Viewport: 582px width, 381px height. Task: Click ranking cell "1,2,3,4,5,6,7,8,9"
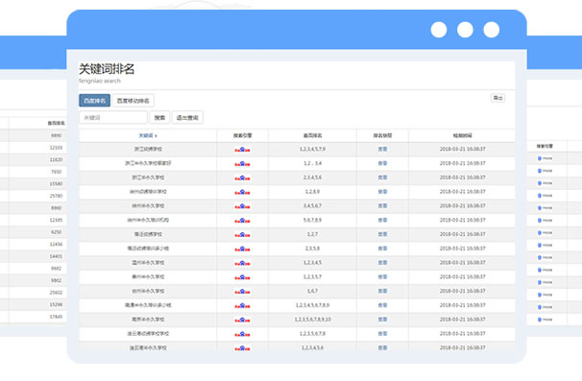[312, 305]
